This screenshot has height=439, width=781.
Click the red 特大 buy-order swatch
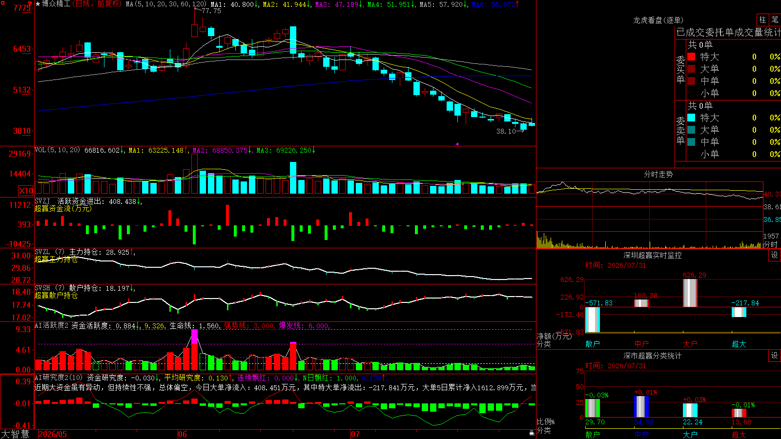click(691, 57)
